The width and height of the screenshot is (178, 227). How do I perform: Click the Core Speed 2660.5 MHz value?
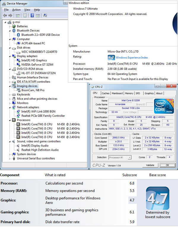point(118,138)
